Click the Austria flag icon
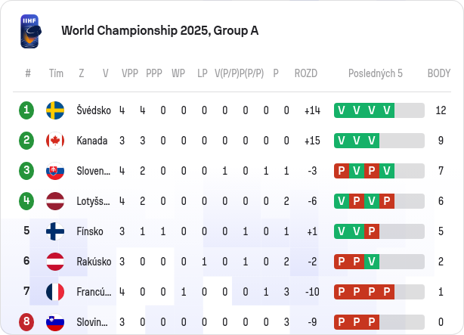 (55, 262)
